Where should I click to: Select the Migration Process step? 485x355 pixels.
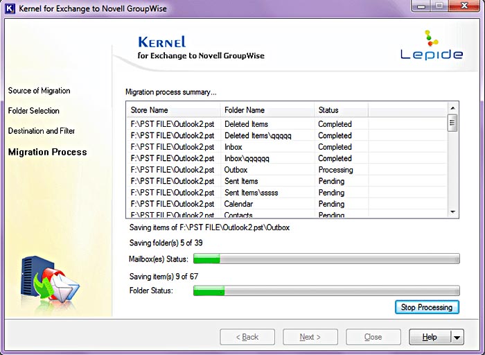(48, 152)
